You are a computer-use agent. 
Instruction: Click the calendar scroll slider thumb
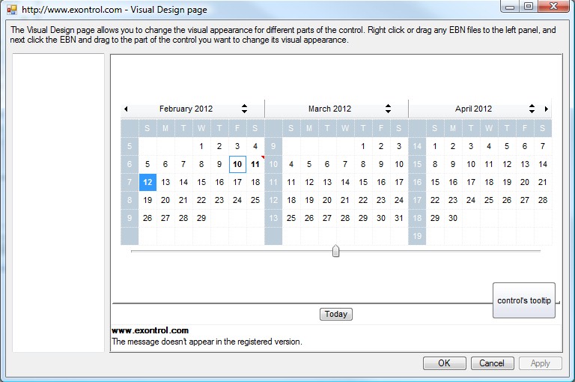click(335, 251)
